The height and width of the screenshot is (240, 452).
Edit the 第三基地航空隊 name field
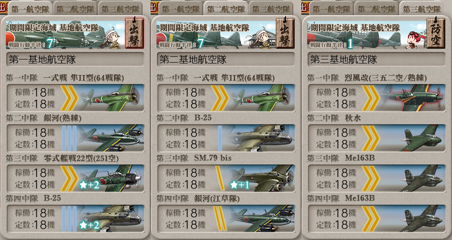coord(376,59)
